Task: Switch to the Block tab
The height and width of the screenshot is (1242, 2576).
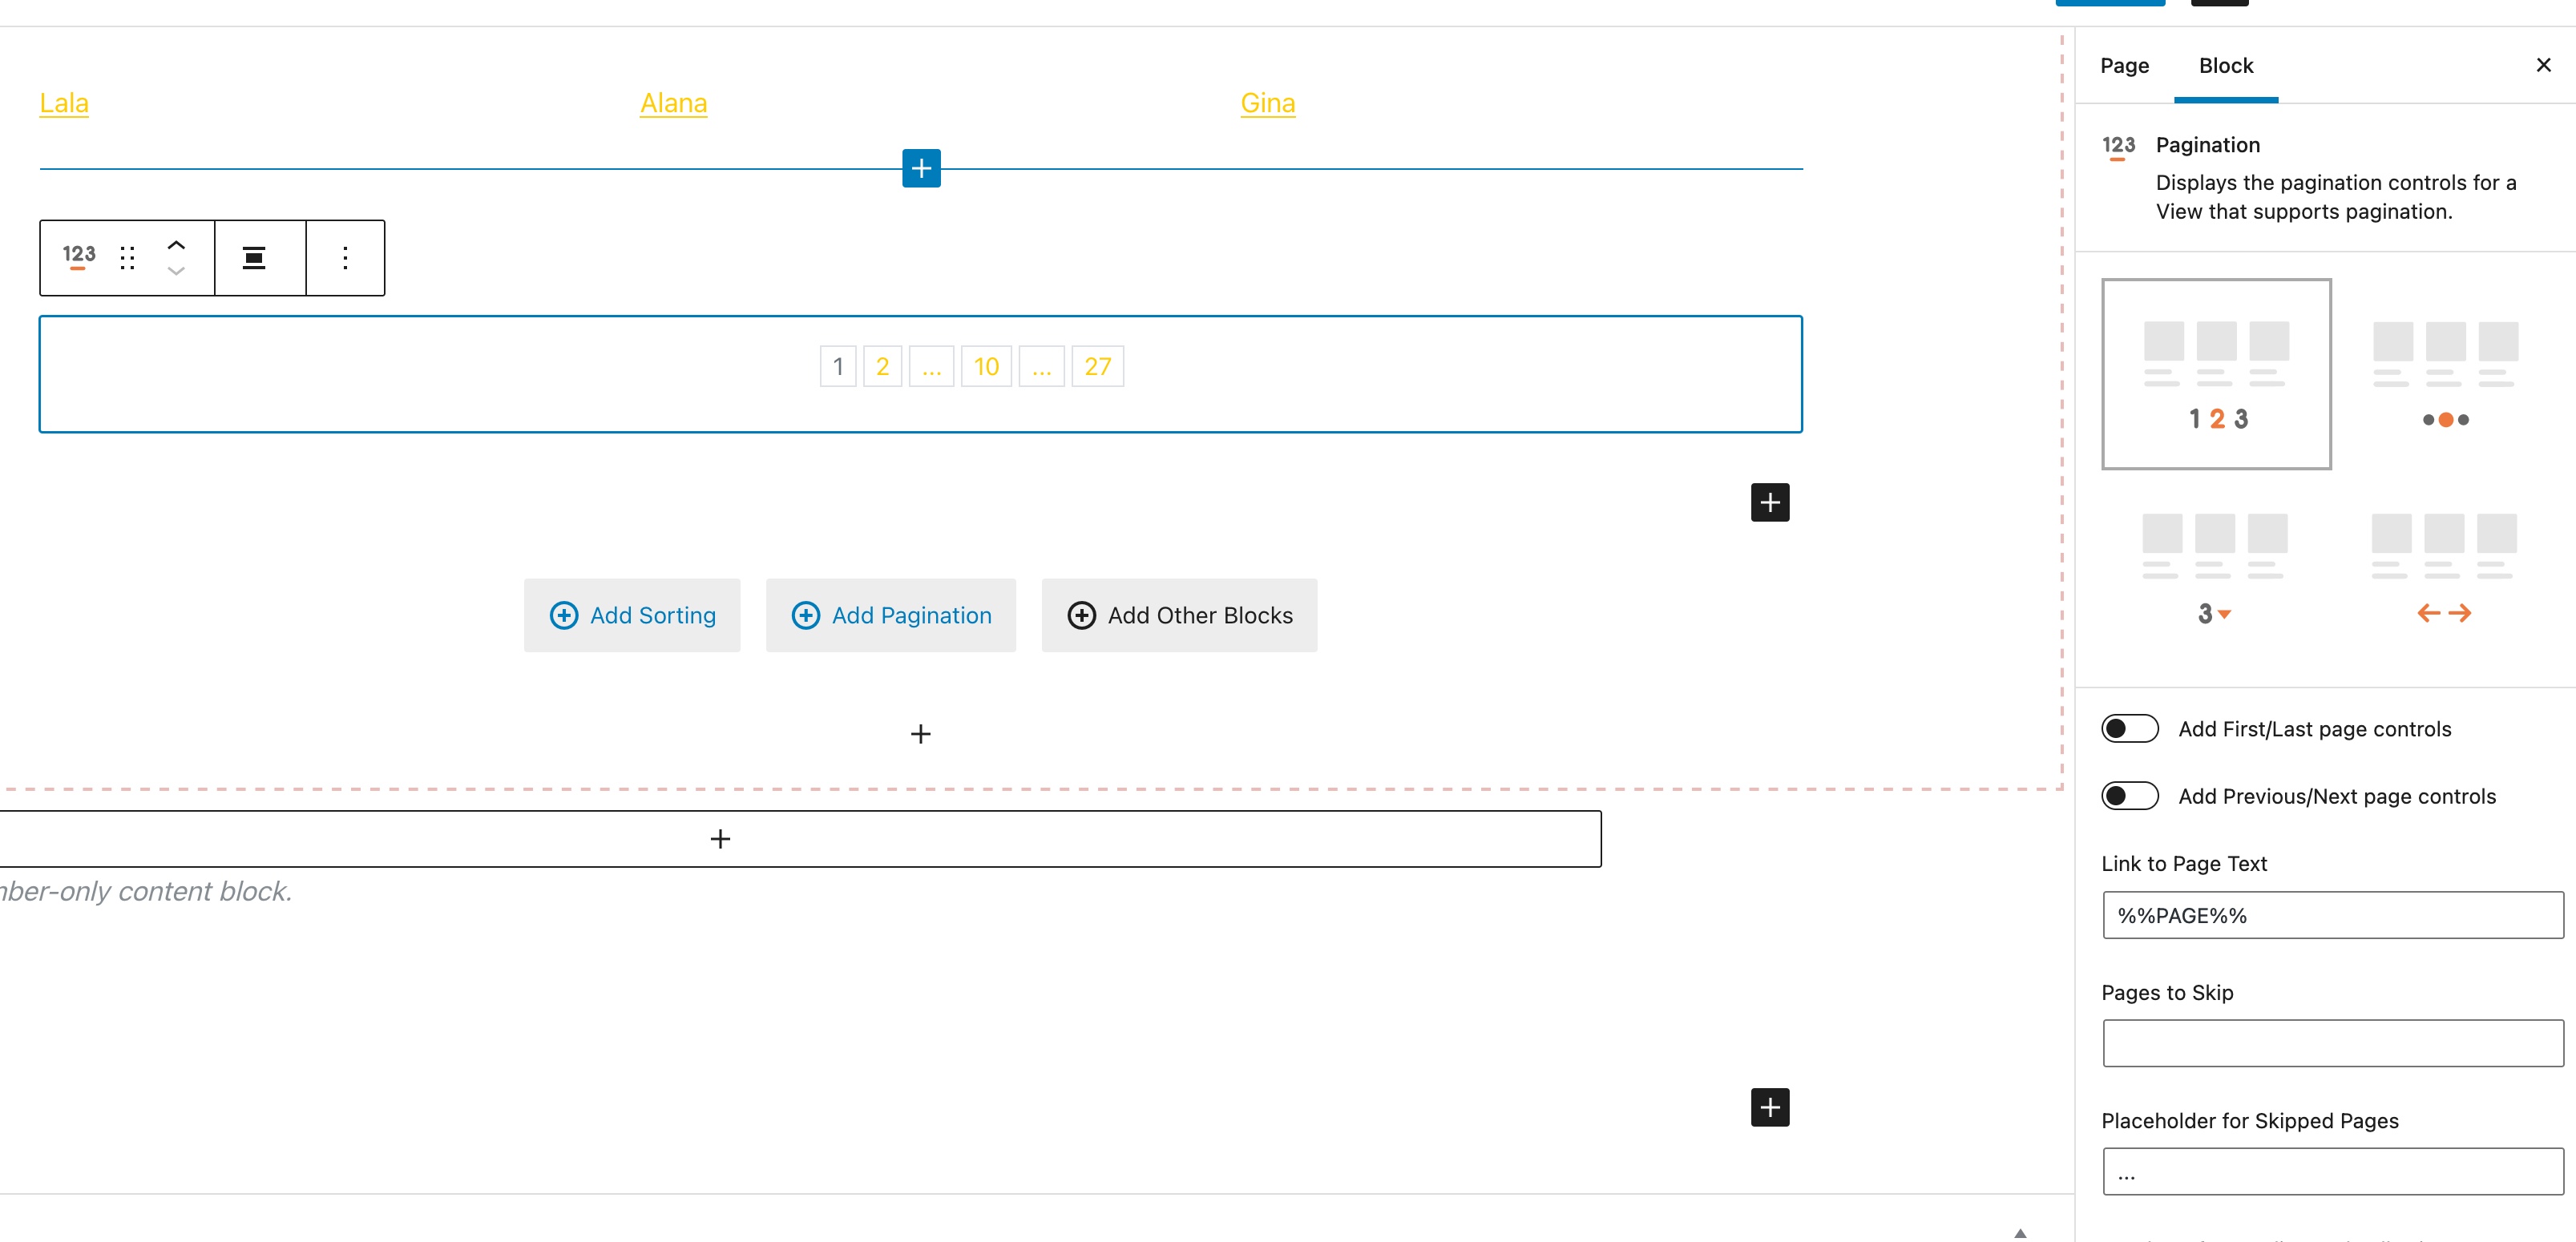Action: pyautogui.click(x=2225, y=66)
